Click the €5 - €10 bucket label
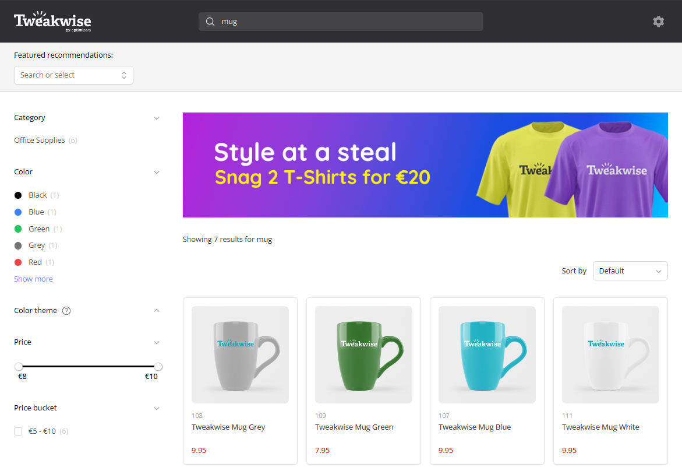Image resolution: width=682 pixels, height=467 pixels. tap(42, 431)
